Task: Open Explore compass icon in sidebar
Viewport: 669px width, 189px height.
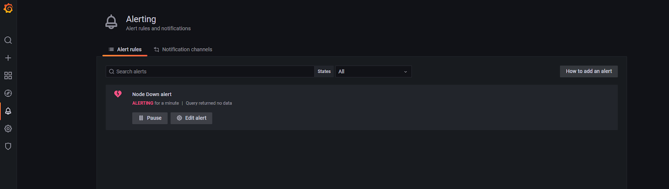Action: [x=8, y=93]
